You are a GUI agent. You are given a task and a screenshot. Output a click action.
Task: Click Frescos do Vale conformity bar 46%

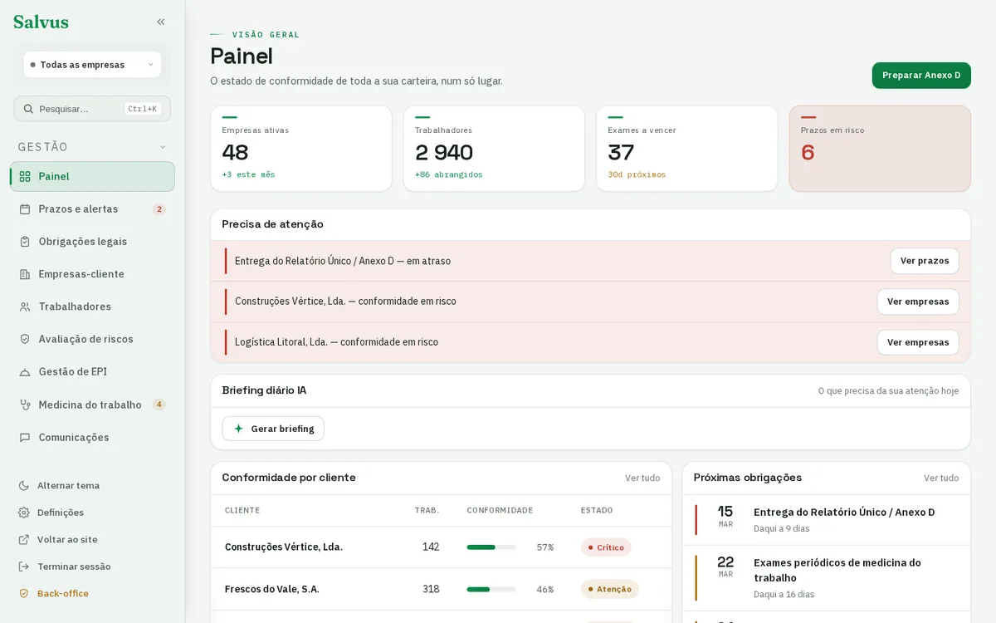491,589
